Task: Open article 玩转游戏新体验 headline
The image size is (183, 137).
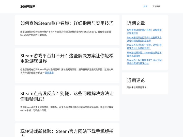Action: [x=67, y=133]
